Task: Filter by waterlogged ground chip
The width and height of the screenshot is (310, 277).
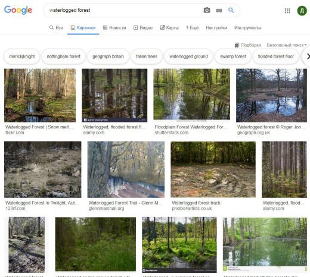Action: pos(188,56)
